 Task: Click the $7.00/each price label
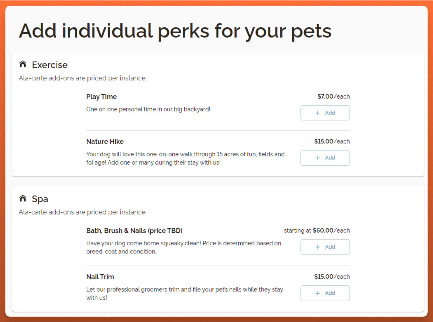pos(333,96)
